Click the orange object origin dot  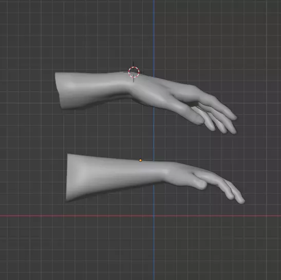tap(141, 160)
